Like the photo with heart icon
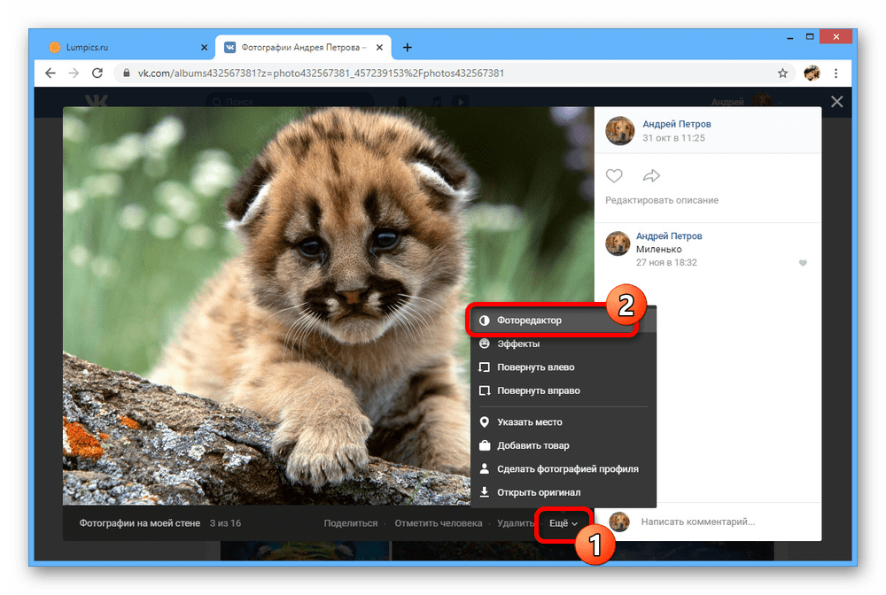The width and height of the screenshot is (886, 595). pyautogui.click(x=614, y=175)
